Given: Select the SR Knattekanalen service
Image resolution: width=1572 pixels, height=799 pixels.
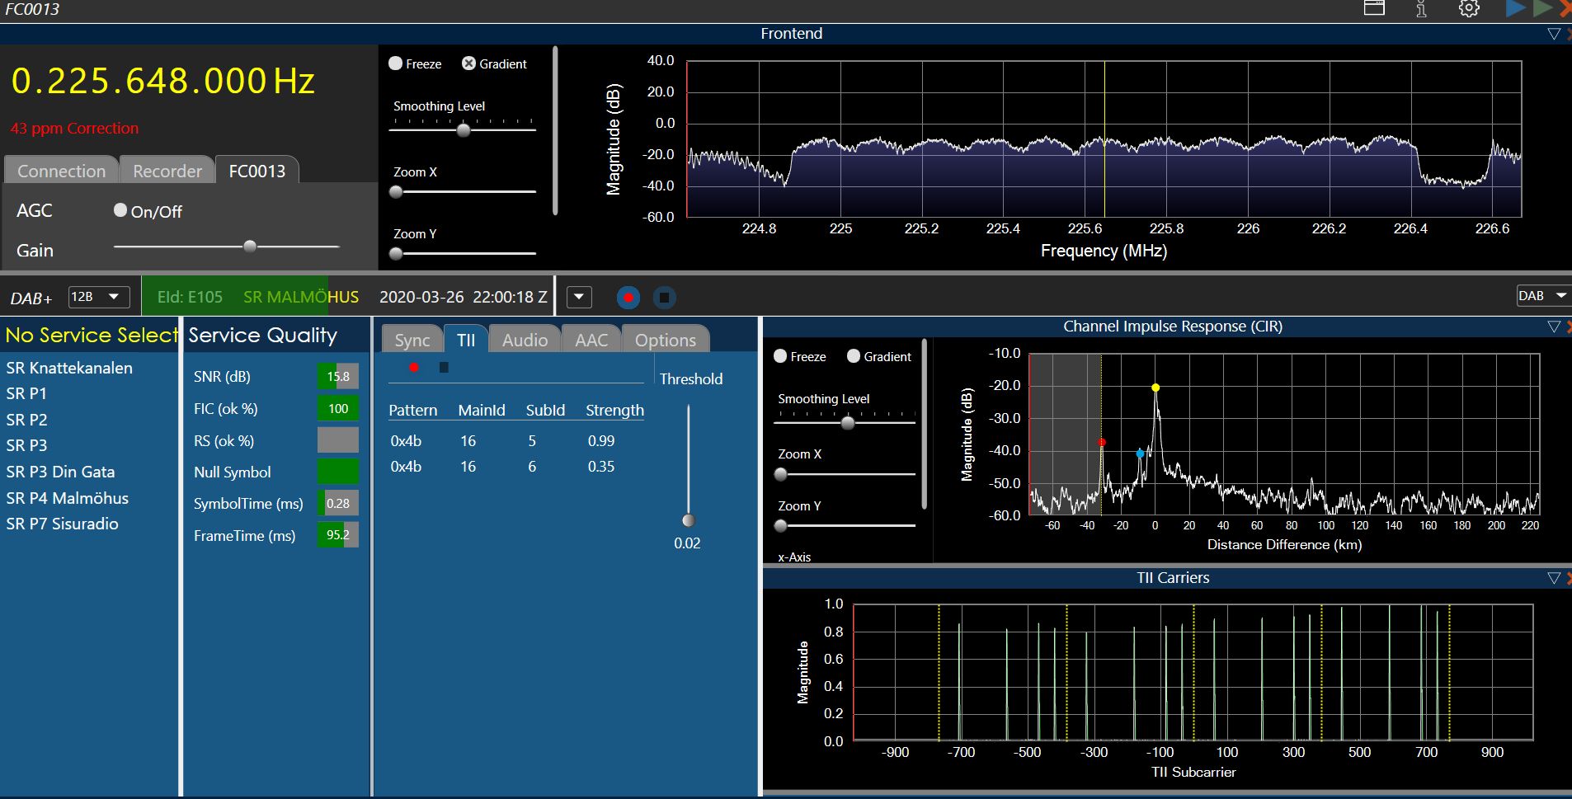Looking at the screenshot, I should pyautogui.click(x=69, y=368).
